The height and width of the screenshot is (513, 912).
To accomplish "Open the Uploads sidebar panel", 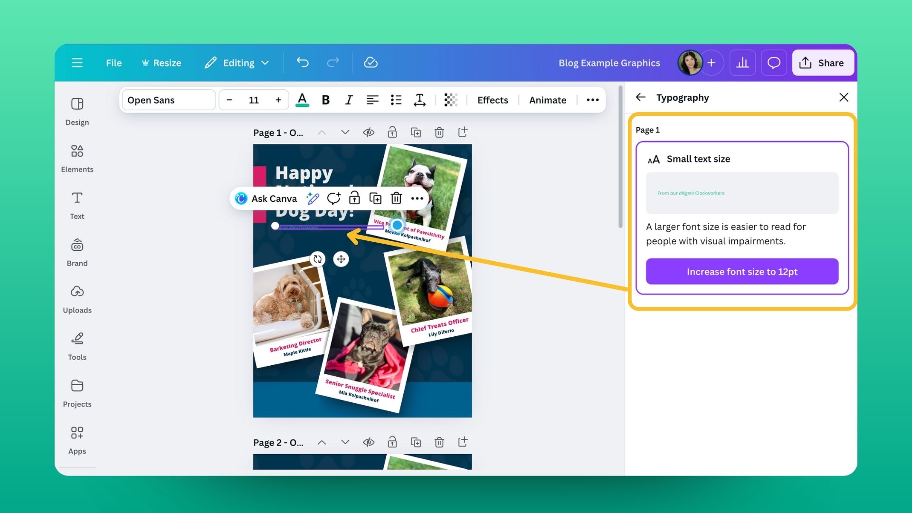I will (x=77, y=299).
